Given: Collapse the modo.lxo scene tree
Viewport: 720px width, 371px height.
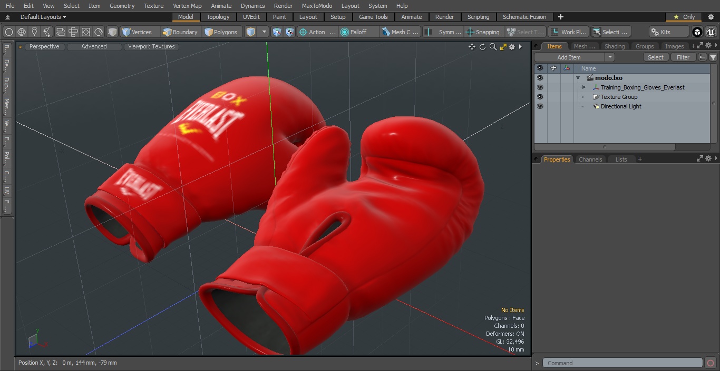Looking at the screenshot, I should [x=578, y=78].
